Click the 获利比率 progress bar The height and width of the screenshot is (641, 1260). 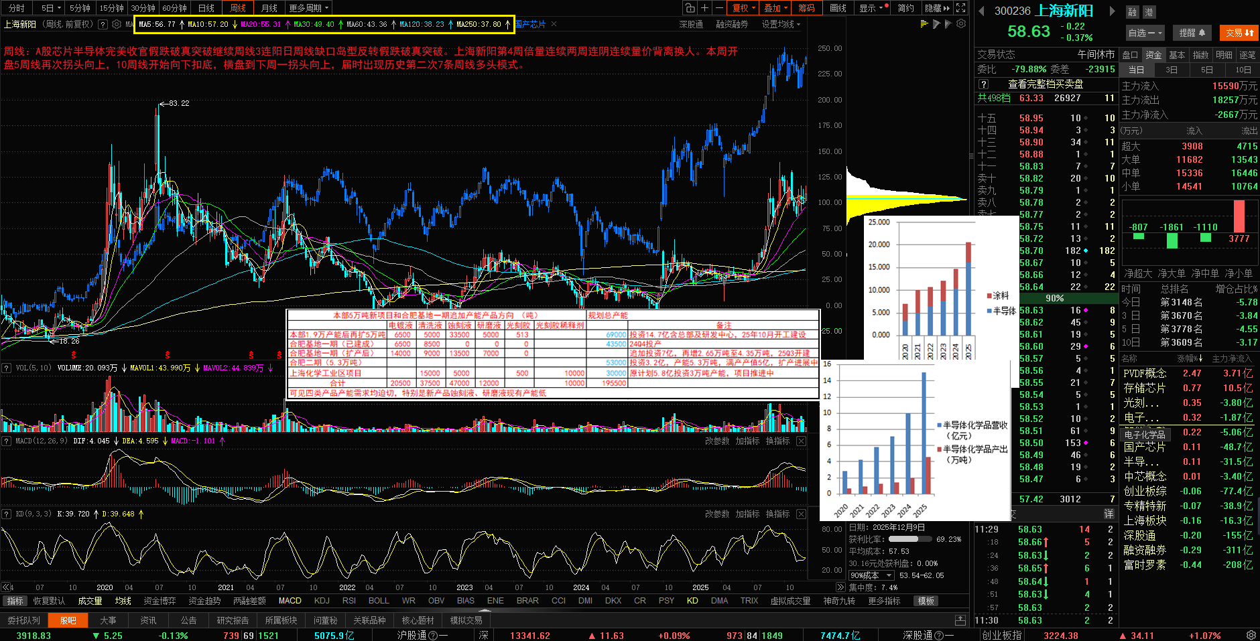[x=910, y=539]
